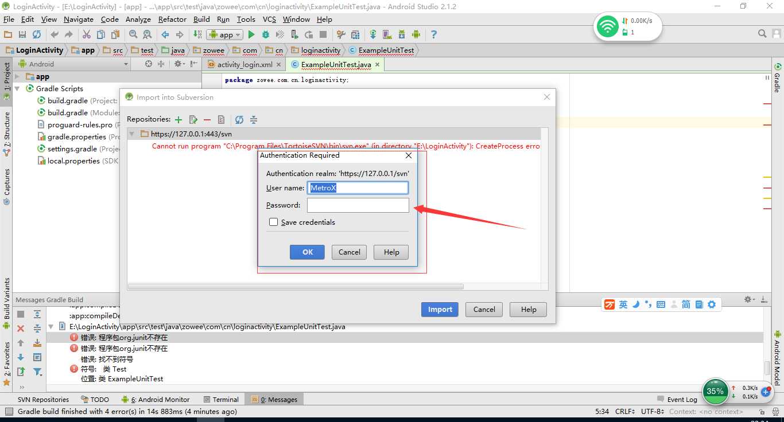Click the Import dialog horizontal scrollbar
784x422 pixels.
[296, 286]
